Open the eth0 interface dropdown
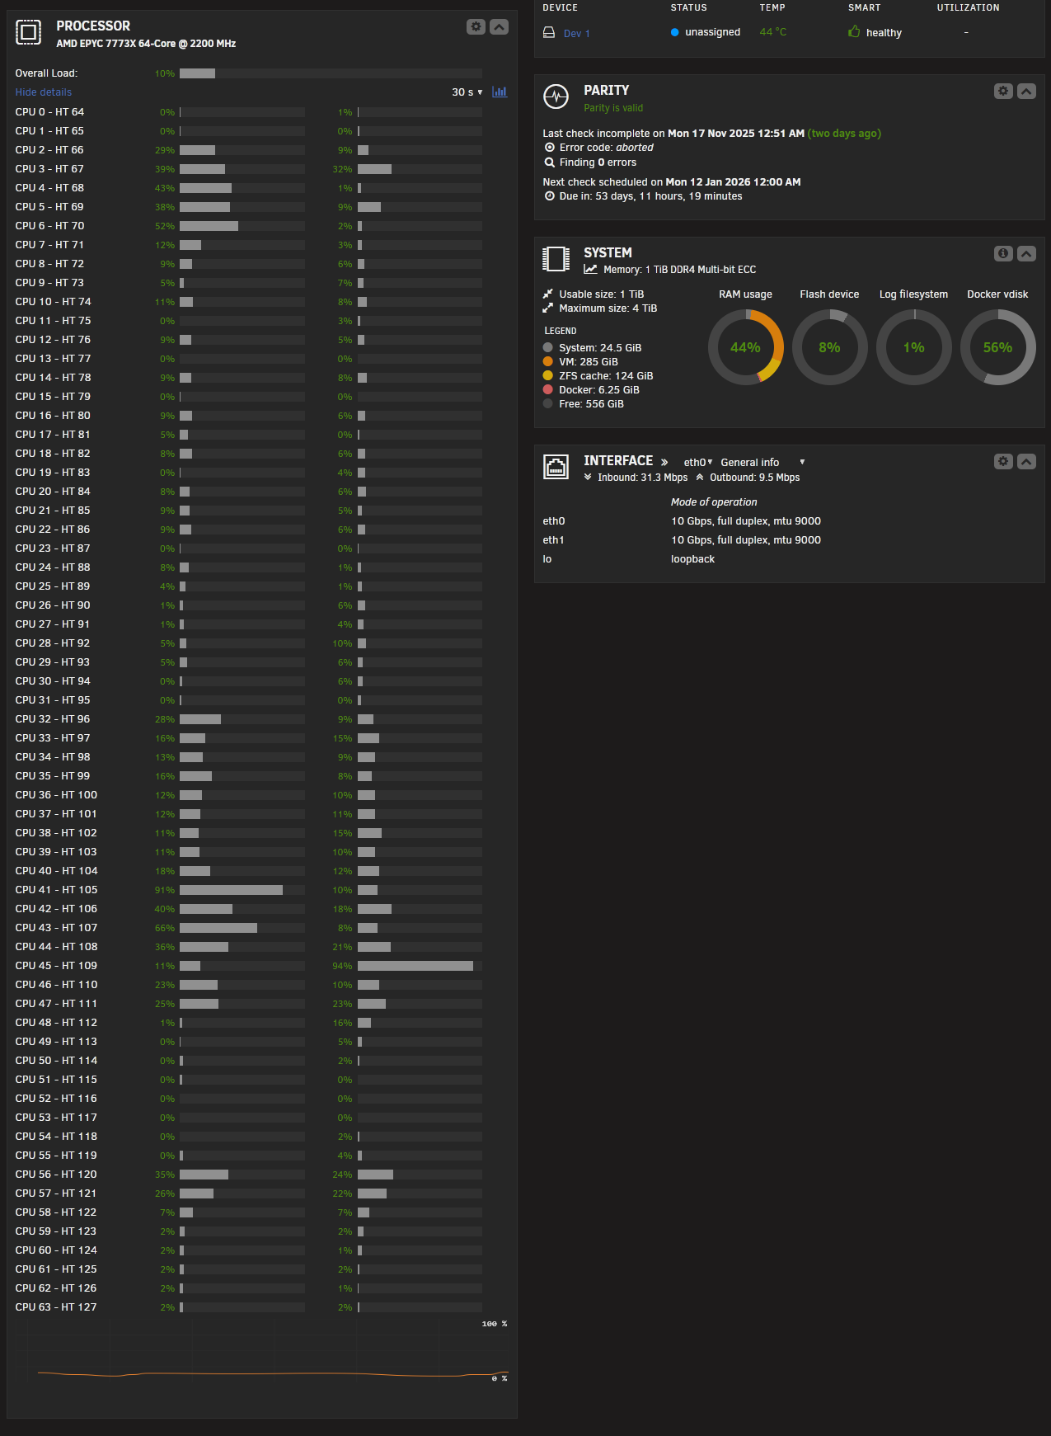Viewport: 1051px width, 1436px height. 697,462
